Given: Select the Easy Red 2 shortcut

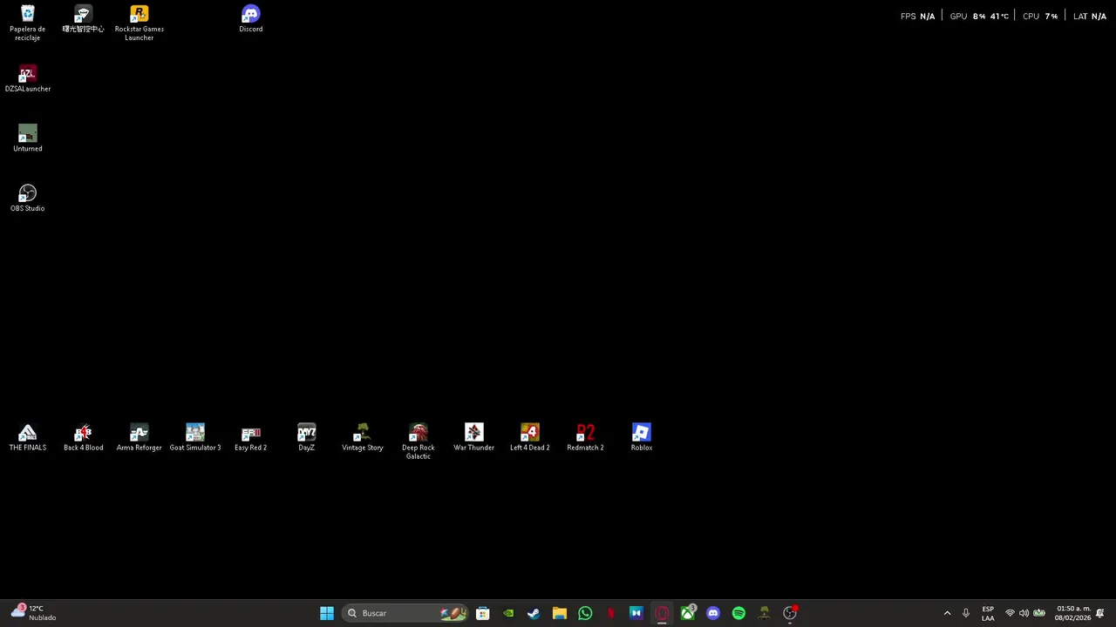Looking at the screenshot, I should pyautogui.click(x=250, y=438).
